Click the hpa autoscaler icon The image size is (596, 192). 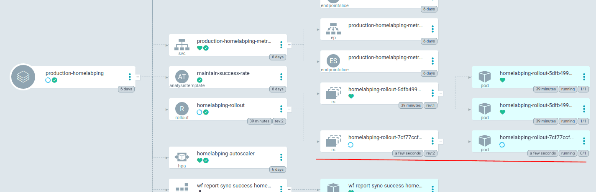[181, 157]
